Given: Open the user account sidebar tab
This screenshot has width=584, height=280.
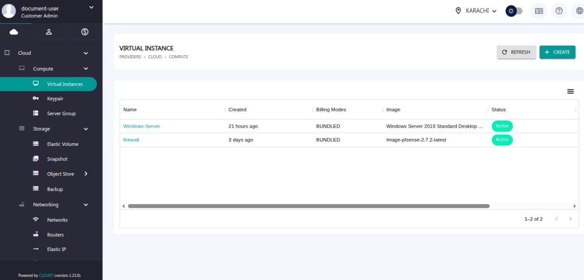Looking at the screenshot, I should click(x=49, y=32).
